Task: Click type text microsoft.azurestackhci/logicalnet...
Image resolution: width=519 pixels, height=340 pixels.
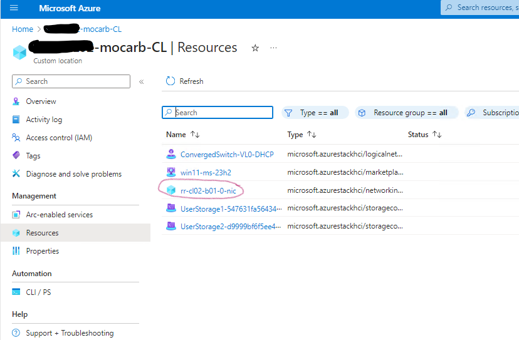Action: pyautogui.click(x=345, y=154)
